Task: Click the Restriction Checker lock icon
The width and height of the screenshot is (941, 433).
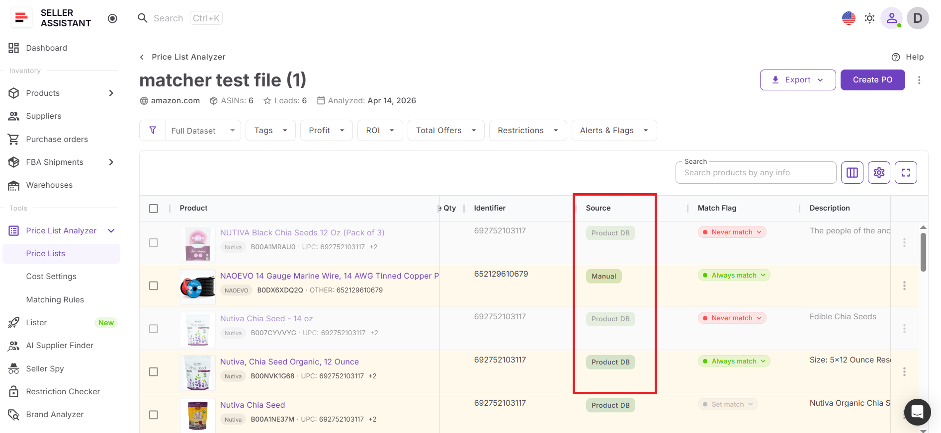Action: (x=13, y=392)
